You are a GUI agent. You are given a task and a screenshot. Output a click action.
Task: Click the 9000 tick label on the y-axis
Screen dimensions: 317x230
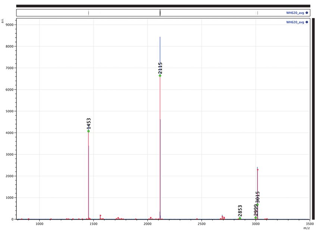9,25
